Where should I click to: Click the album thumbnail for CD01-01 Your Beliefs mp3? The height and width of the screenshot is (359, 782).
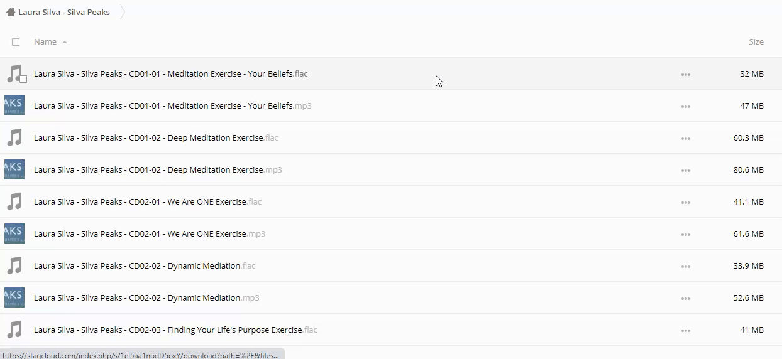14,105
